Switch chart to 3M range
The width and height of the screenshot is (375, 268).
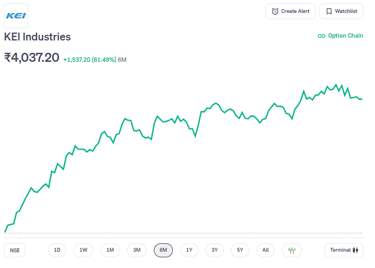136,250
